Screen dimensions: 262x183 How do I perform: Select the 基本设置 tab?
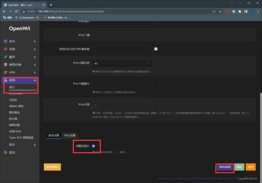click(53, 136)
